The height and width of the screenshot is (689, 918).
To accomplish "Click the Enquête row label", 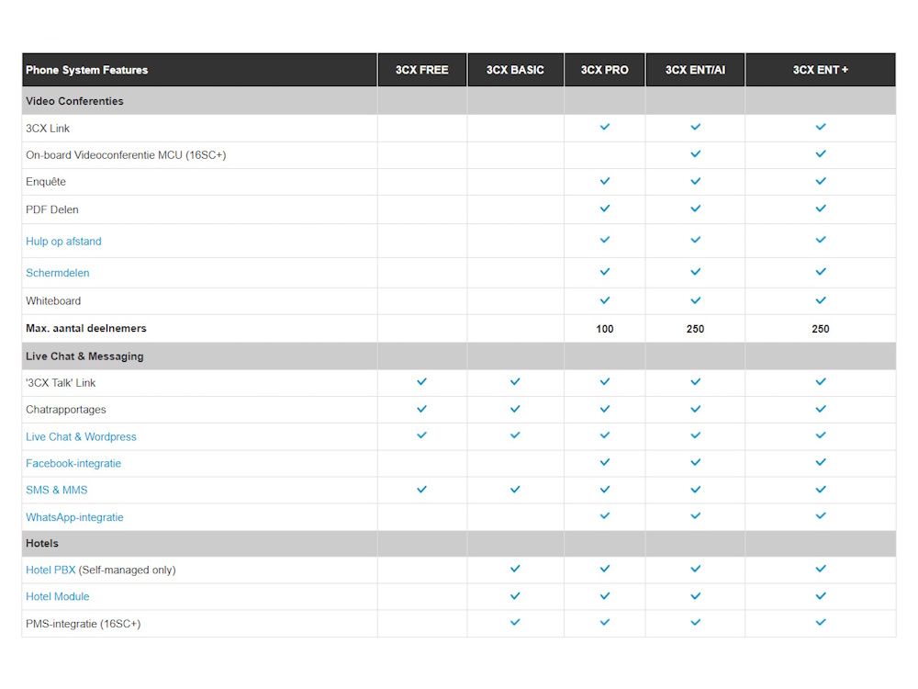I will pyautogui.click(x=46, y=182).
